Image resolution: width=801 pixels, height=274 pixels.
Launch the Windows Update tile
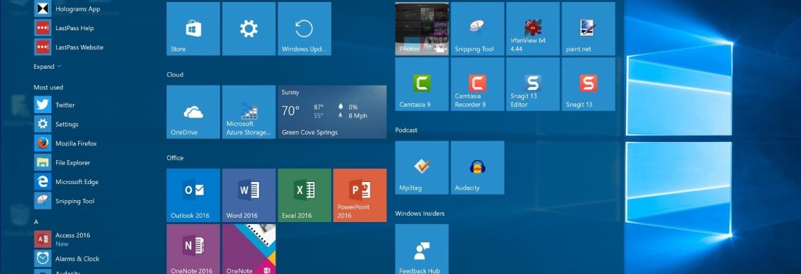point(304,29)
